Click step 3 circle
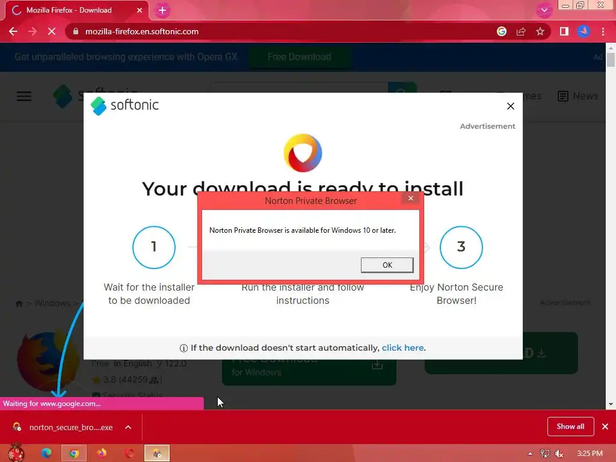Screen dimensions: 616x462 tap(461, 247)
